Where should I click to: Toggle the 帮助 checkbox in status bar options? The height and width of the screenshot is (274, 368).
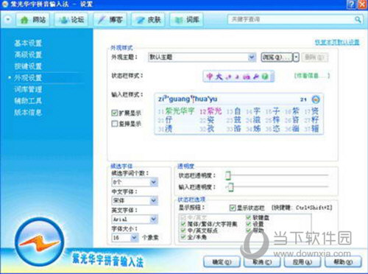[x=249, y=230]
